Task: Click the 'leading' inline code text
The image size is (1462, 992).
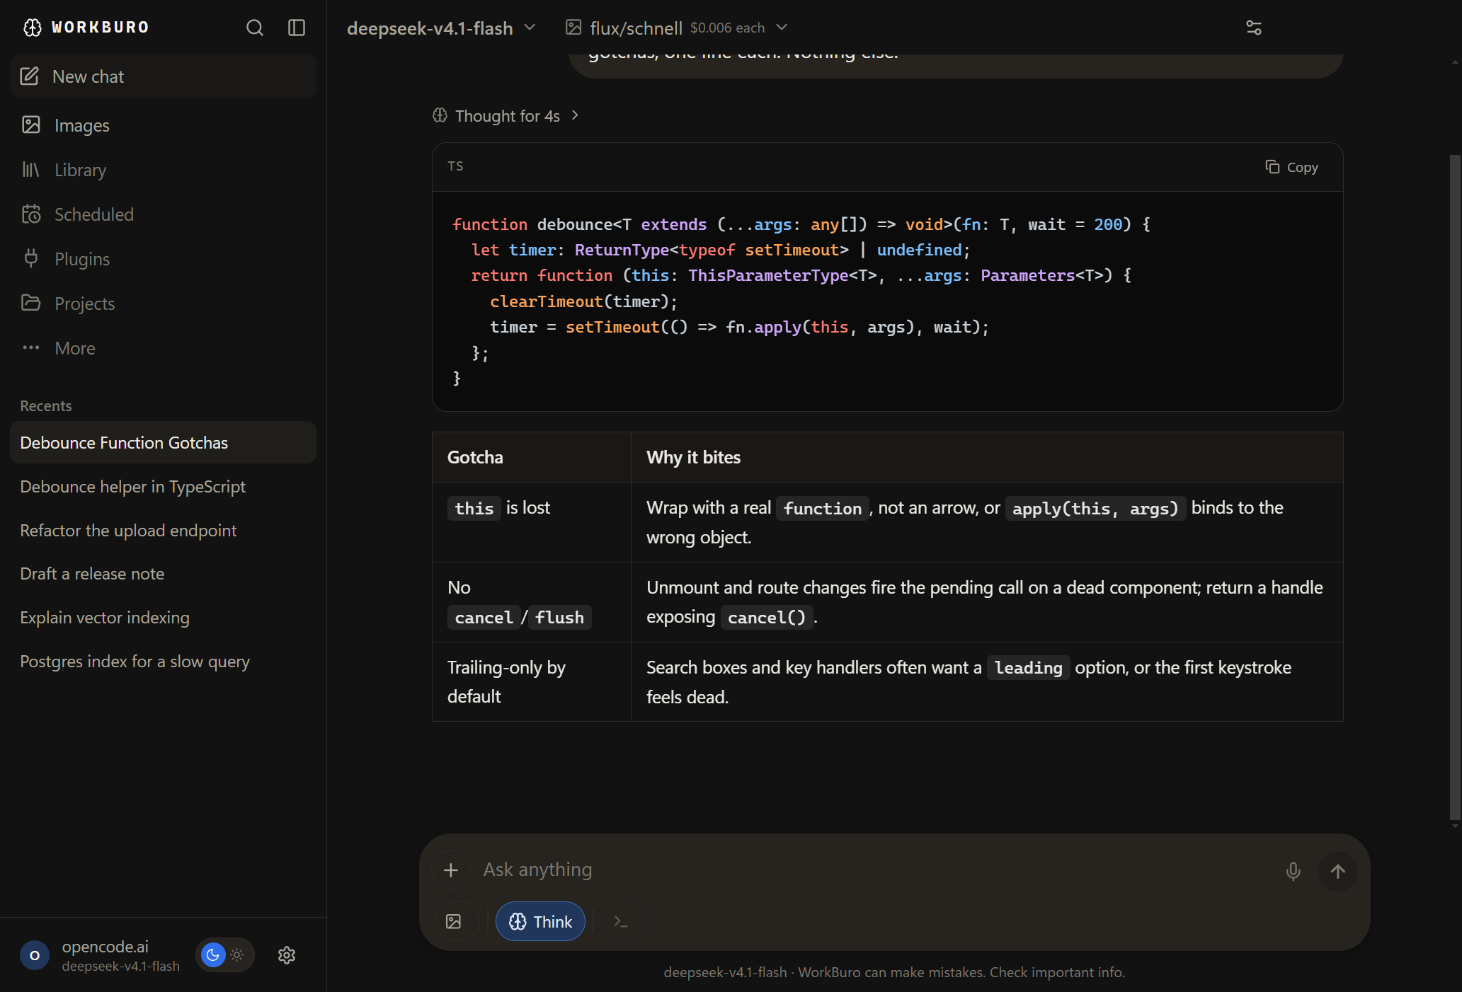Action: 1028,668
